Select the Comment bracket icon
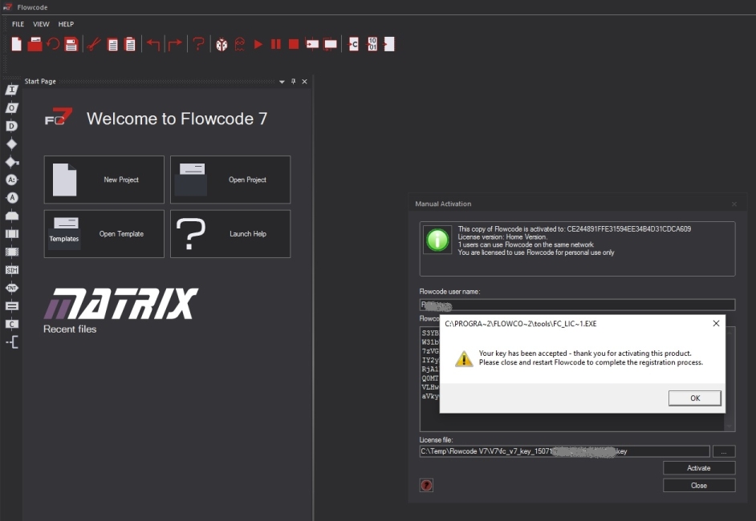 pyautogui.click(x=13, y=342)
